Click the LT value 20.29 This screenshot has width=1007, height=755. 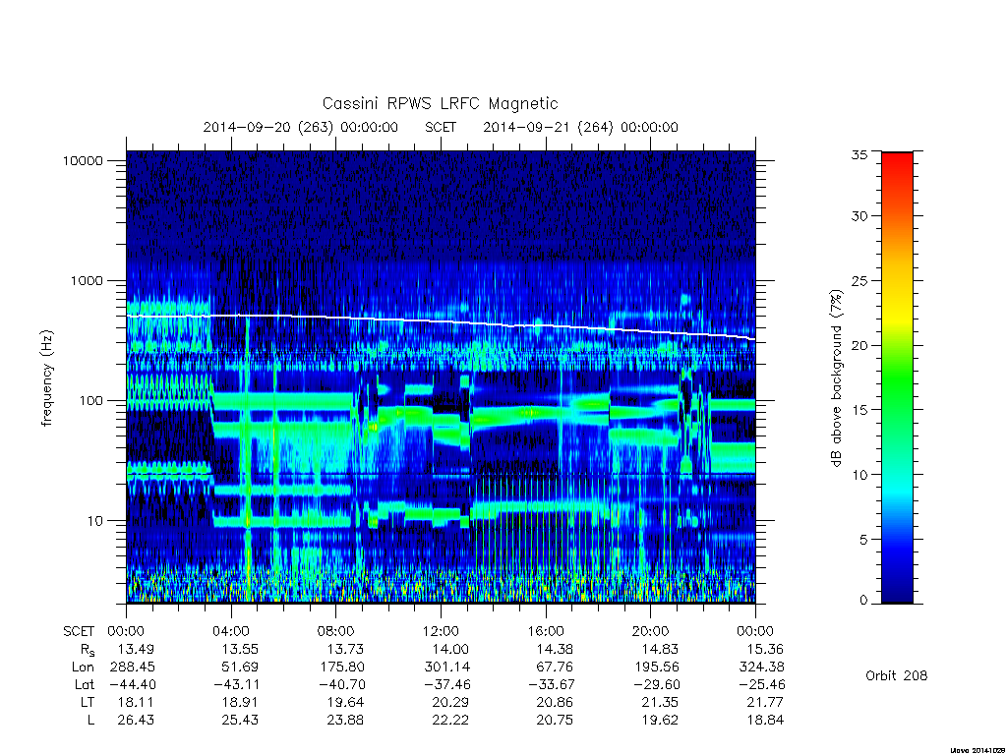[450, 702]
